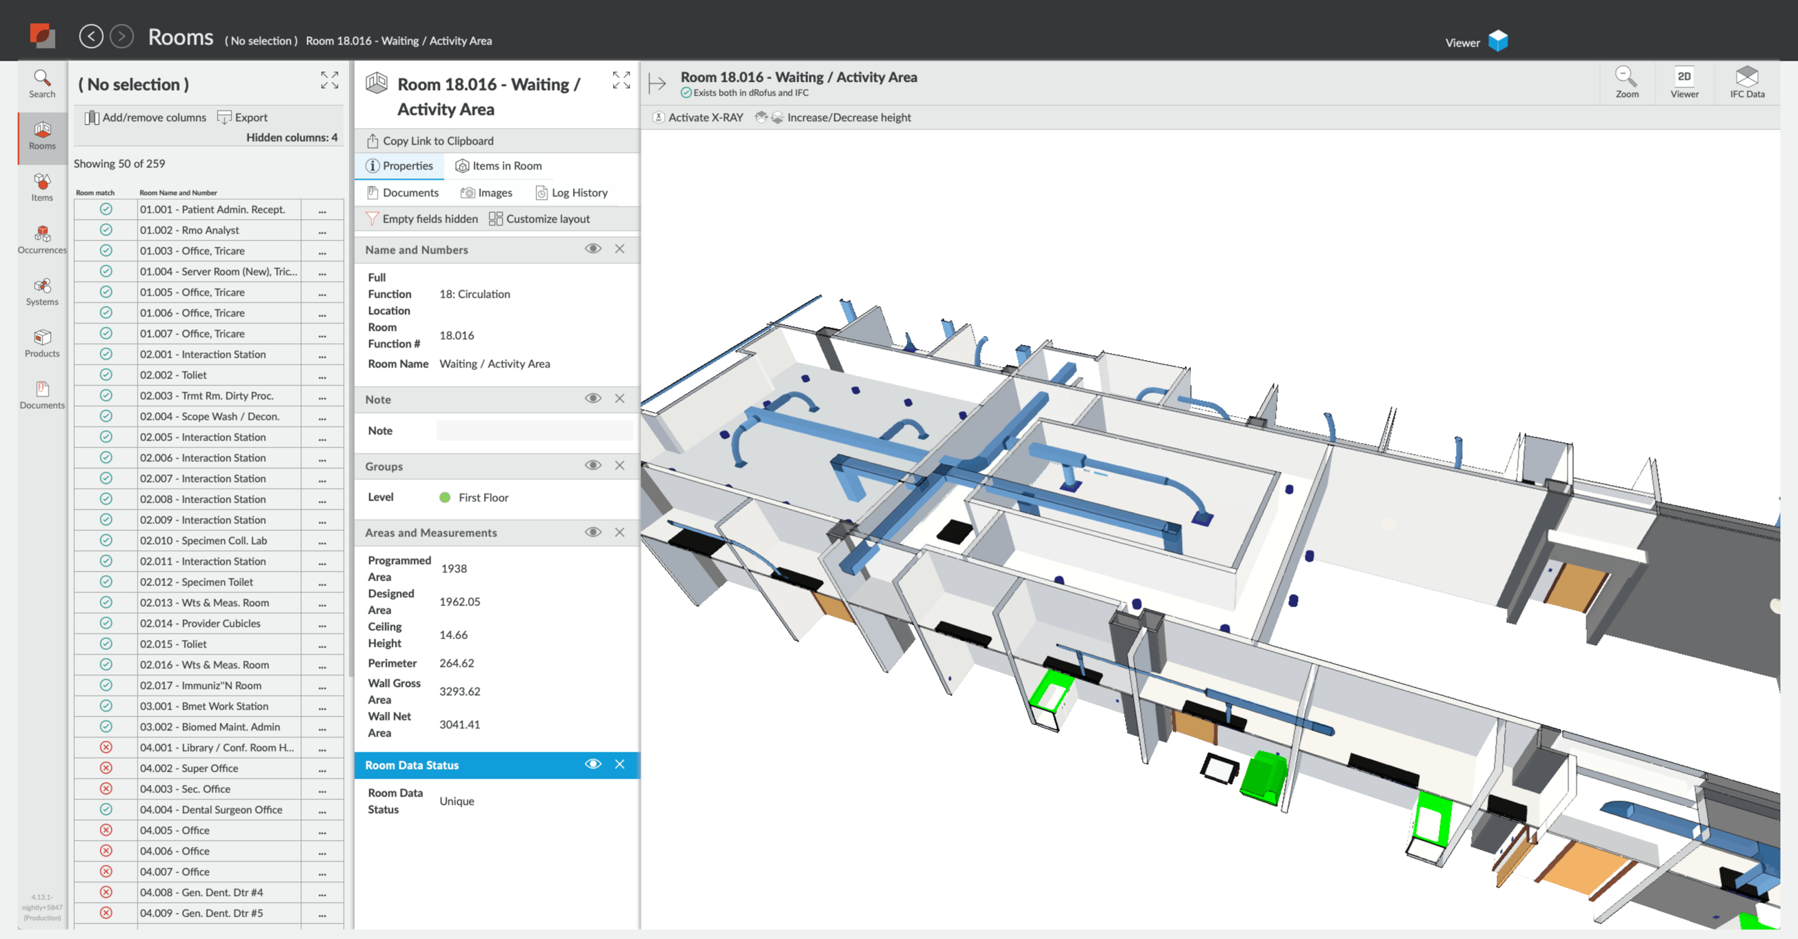
Task: Collapse the viewer panel with arrow
Action: pos(657,83)
